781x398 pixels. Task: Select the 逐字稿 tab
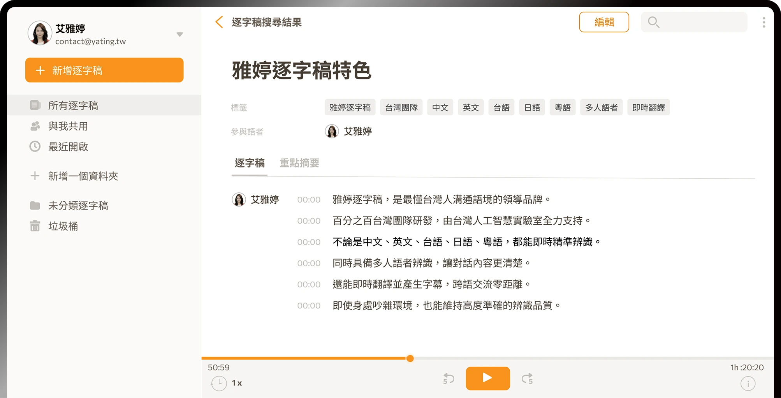tap(250, 163)
